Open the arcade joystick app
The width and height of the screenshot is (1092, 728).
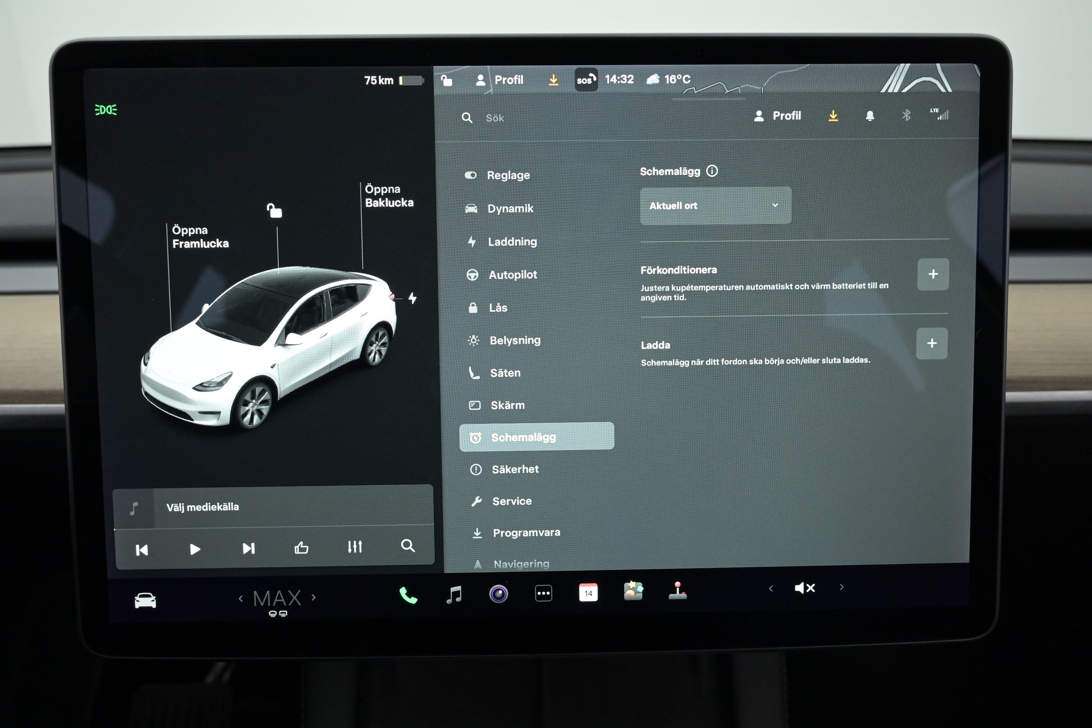(677, 590)
